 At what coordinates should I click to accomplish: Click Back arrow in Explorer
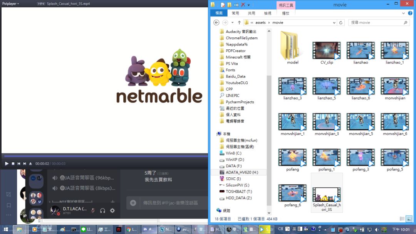point(216,23)
